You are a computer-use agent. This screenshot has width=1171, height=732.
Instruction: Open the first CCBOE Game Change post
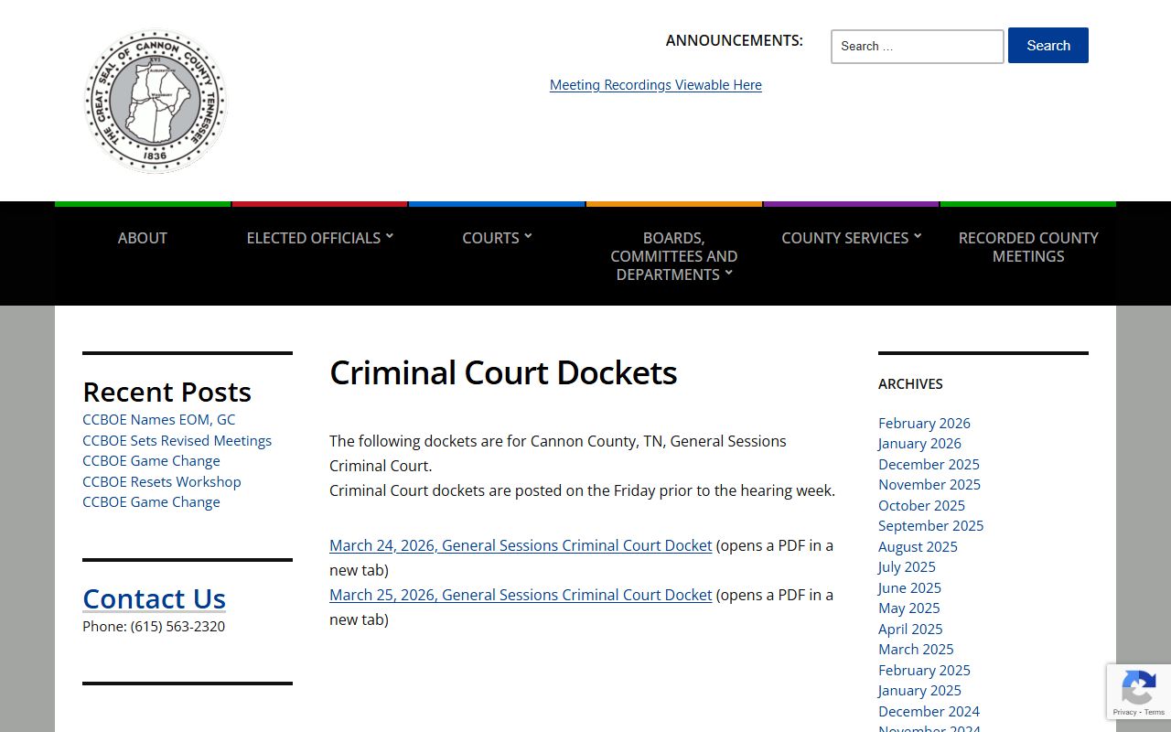pyautogui.click(x=152, y=461)
